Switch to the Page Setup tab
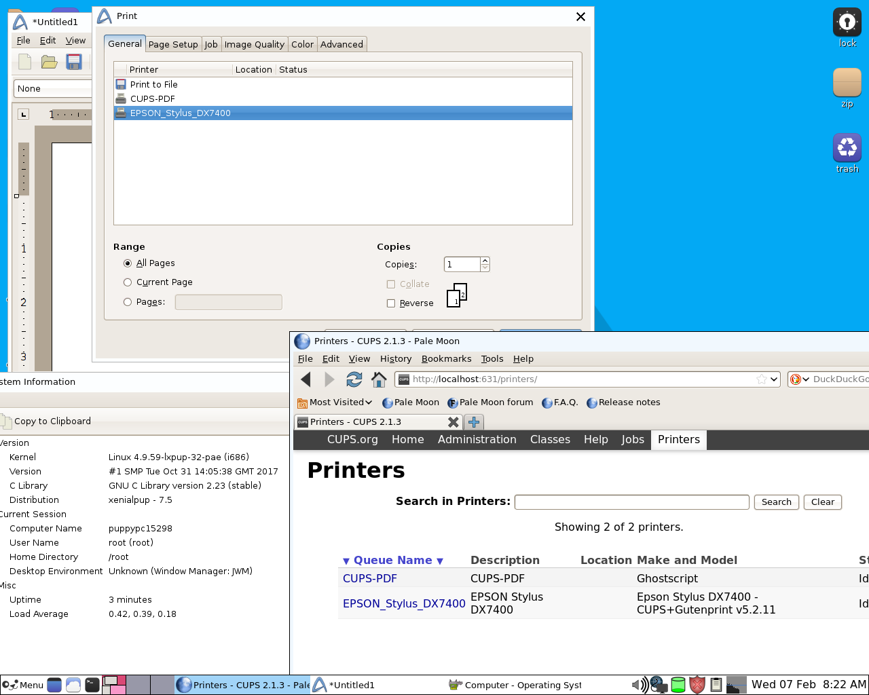This screenshot has height=695, width=869. coord(173,44)
